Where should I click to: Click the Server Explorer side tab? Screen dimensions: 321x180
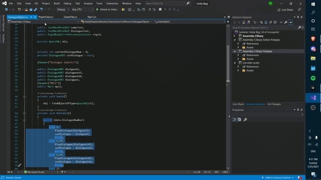point(4,23)
